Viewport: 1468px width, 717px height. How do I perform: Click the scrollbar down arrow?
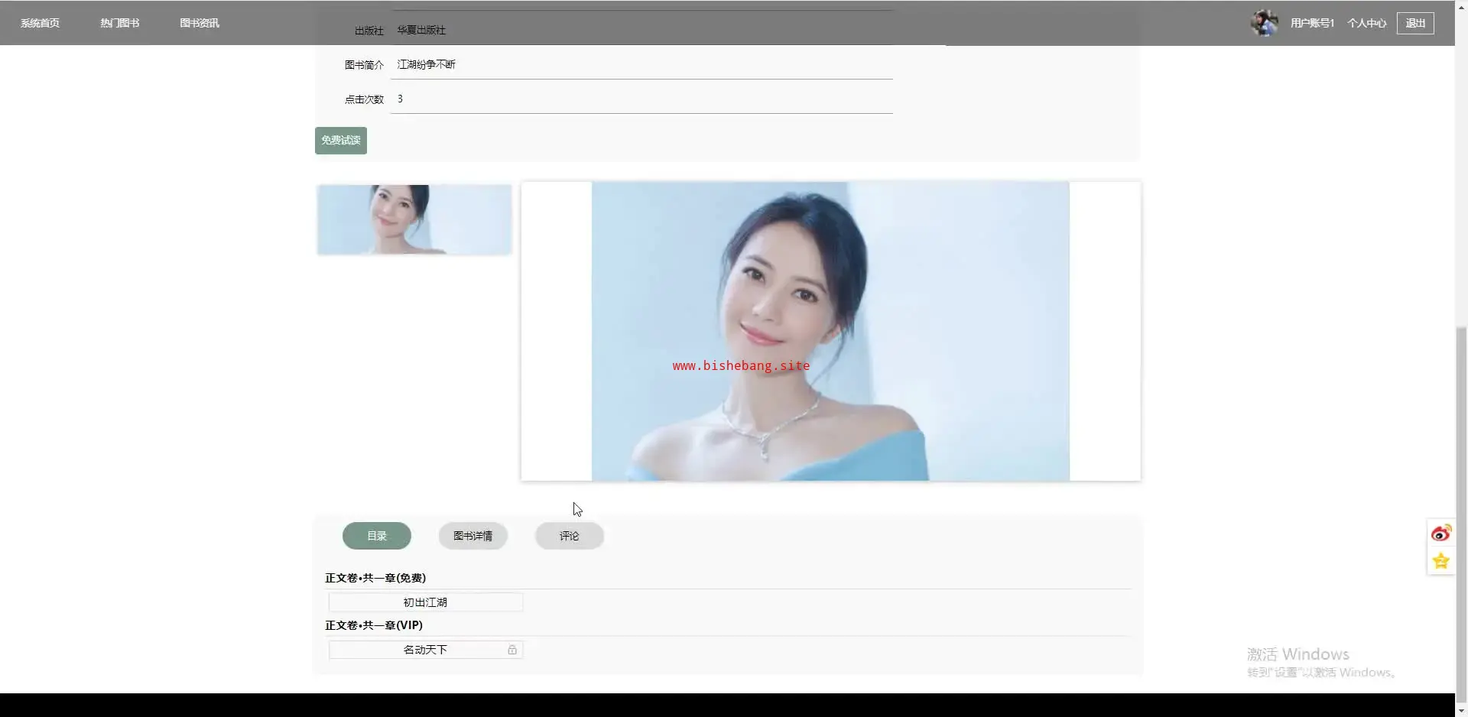[1461, 709]
